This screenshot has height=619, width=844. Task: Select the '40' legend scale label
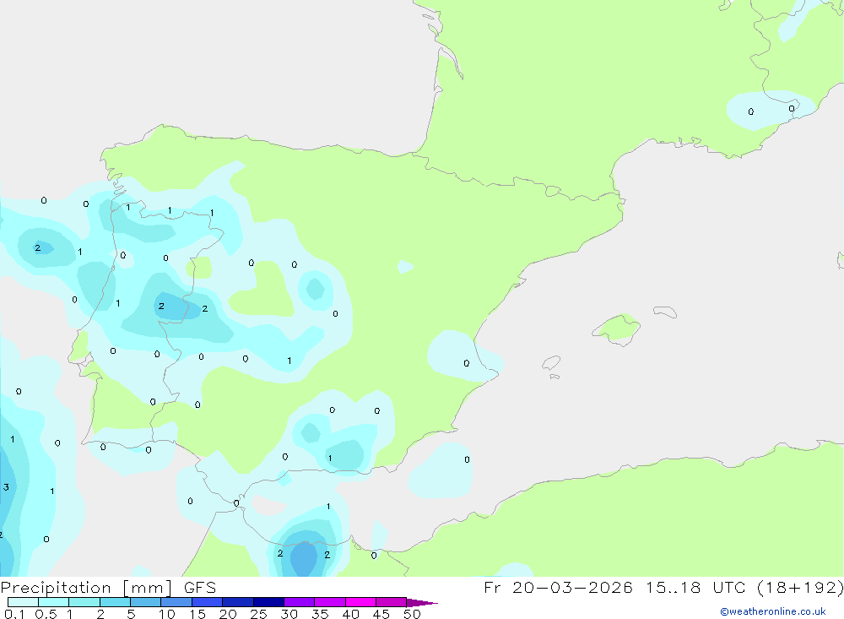350,614
